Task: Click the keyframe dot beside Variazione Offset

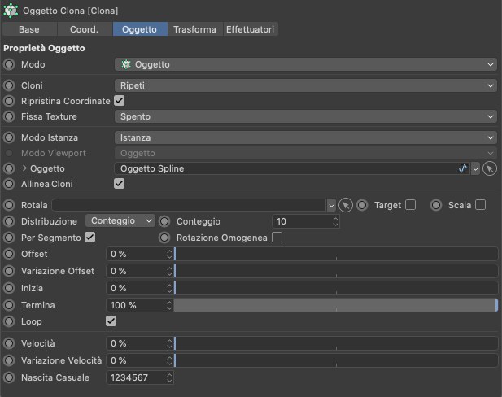Action: [9, 271]
